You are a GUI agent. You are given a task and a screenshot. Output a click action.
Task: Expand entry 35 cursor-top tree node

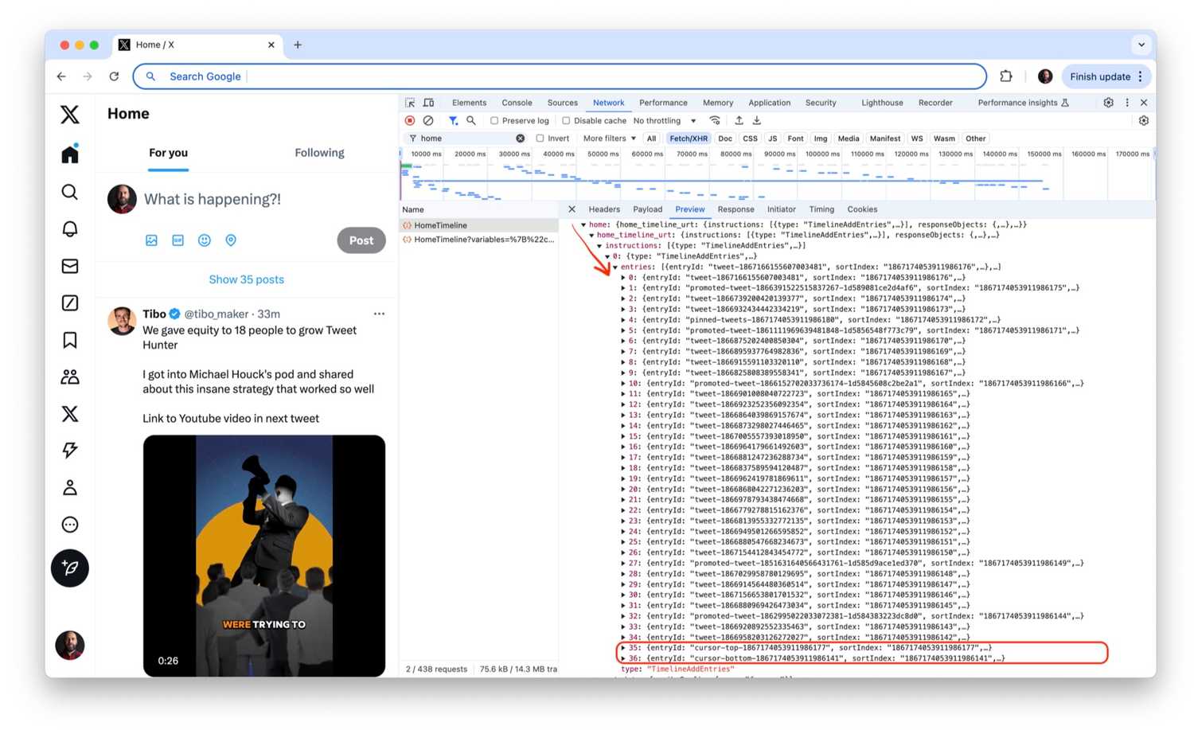point(622,648)
